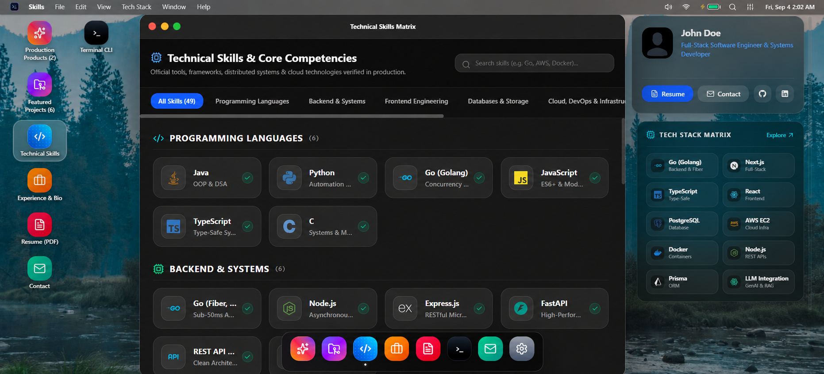Click Docker tile in Tech Stack Matrix

(x=682, y=253)
